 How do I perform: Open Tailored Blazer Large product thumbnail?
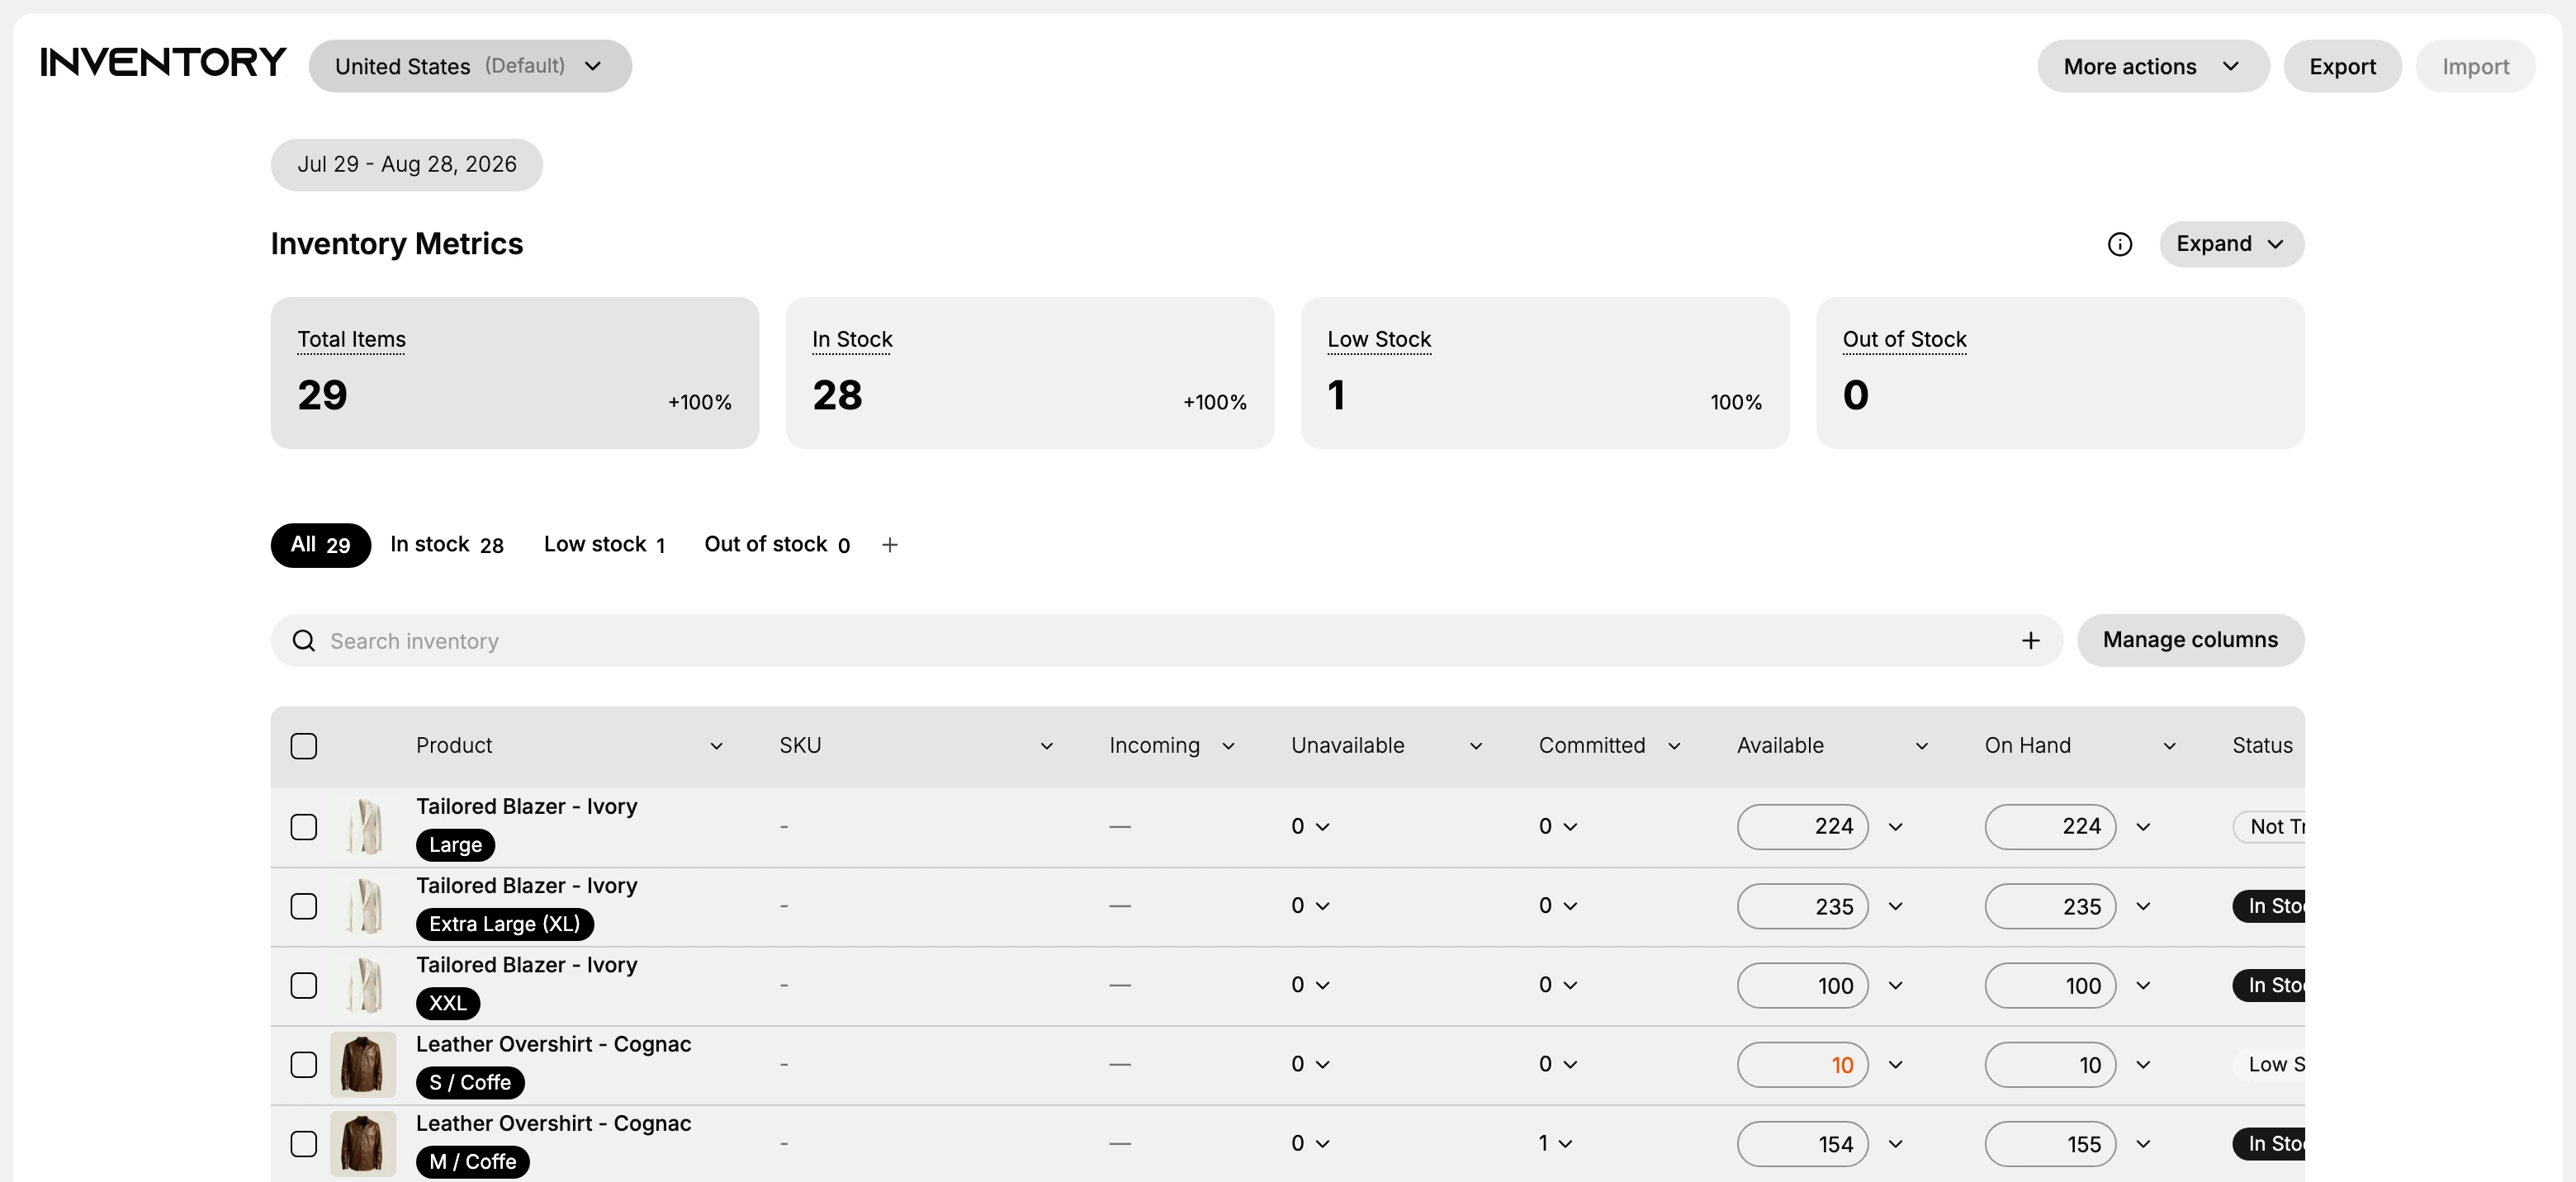click(x=363, y=827)
